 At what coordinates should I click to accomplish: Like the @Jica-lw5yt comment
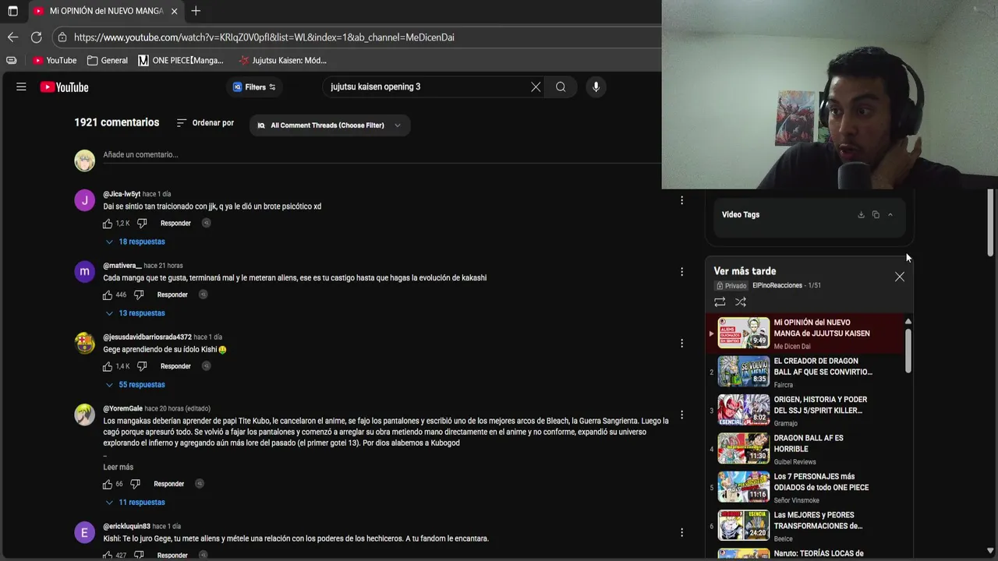108,224
